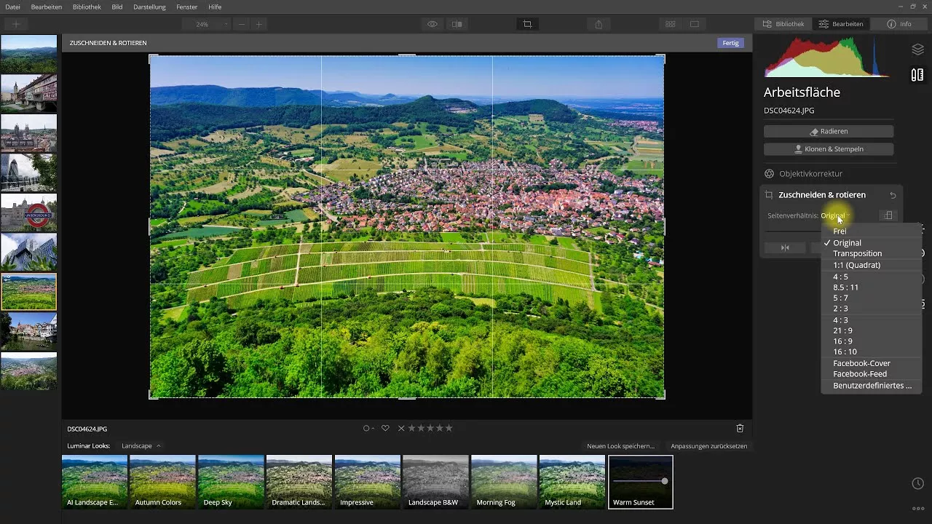Toggle the before/after eye preview icon
Image resolution: width=932 pixels, height=524 pixels.
click(432, 24)
